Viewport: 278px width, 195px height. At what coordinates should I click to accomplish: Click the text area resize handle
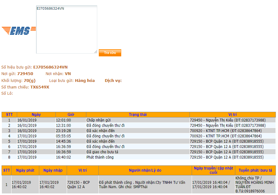point(95,52)
